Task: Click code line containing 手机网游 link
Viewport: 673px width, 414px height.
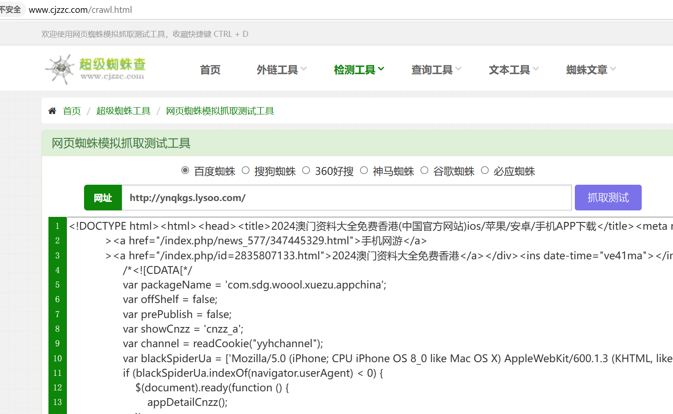Action: [x=266, y=240]
